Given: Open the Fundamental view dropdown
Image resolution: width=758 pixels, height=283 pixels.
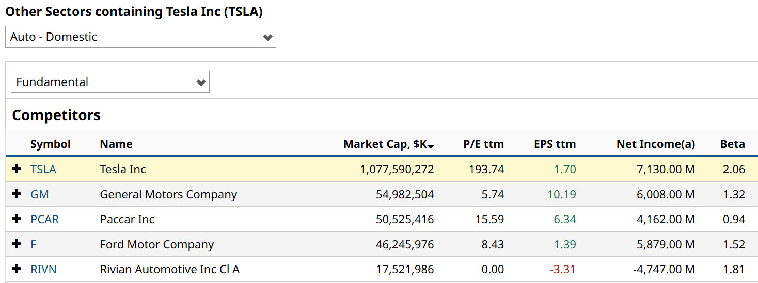Looking at the screenshot, I should pos(110,82).
